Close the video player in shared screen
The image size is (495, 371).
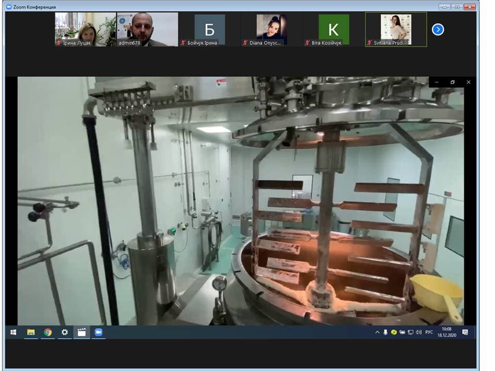469,82
